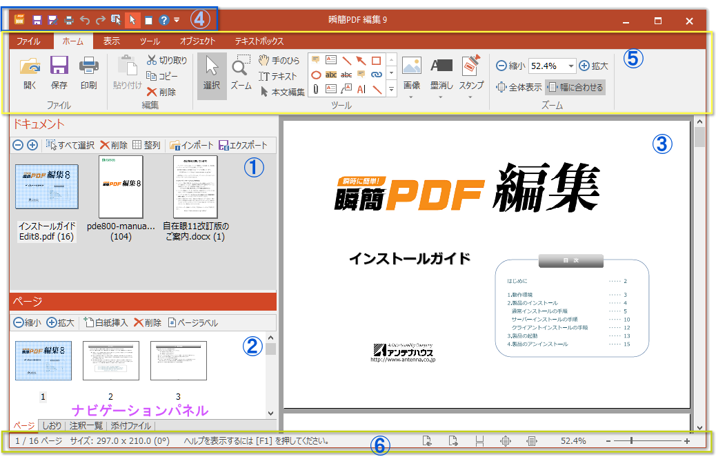Click the small printer icon in title bar

(69, 20)
